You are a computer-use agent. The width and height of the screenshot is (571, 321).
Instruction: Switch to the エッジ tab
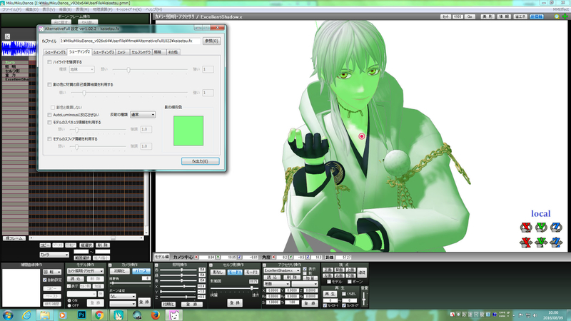tap(122, 52)
